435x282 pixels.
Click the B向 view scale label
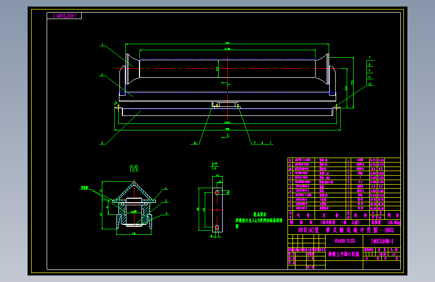pyautogui.click(x=214, y=166)
